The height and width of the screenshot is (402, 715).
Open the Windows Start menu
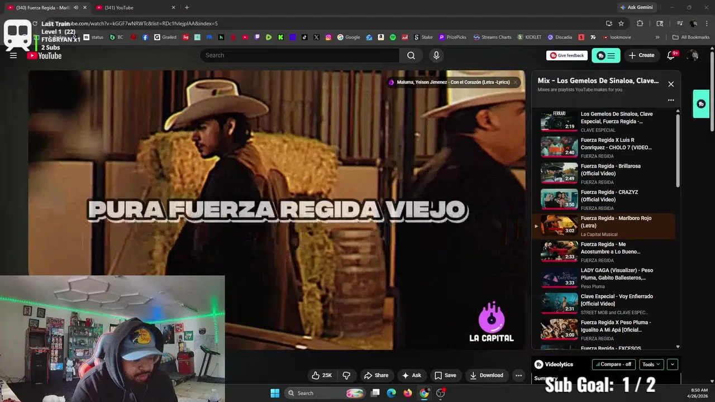tap(275, 393)
